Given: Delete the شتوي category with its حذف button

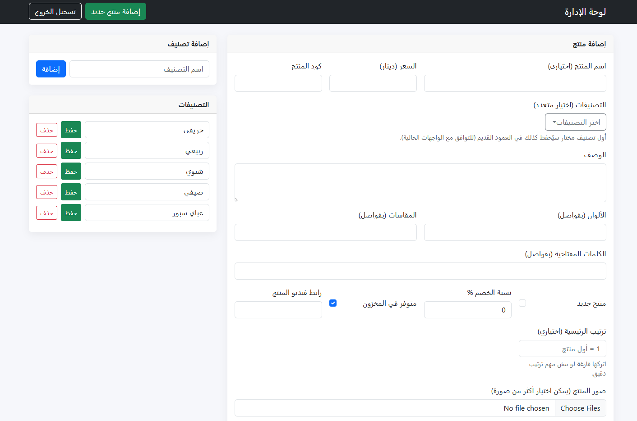Looking at the screenshot, I should click(x=46, y=171).
